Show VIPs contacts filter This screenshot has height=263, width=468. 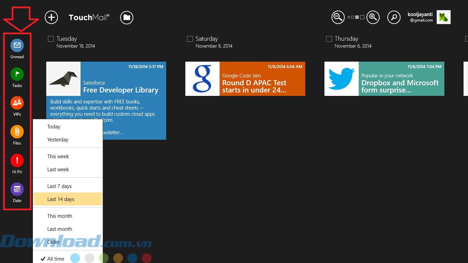[x=17, y=103]
